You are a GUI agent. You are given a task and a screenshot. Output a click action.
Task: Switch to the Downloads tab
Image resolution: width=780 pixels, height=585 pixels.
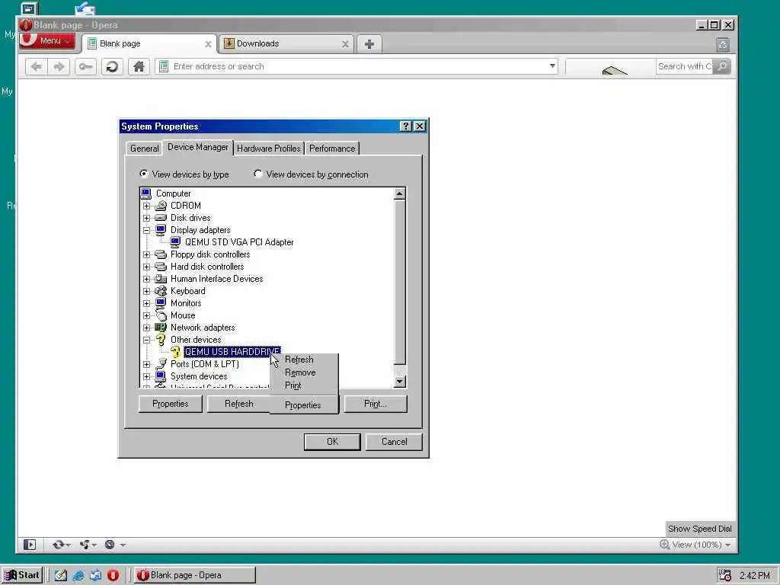pyautogui.click(x=287, y=43)
